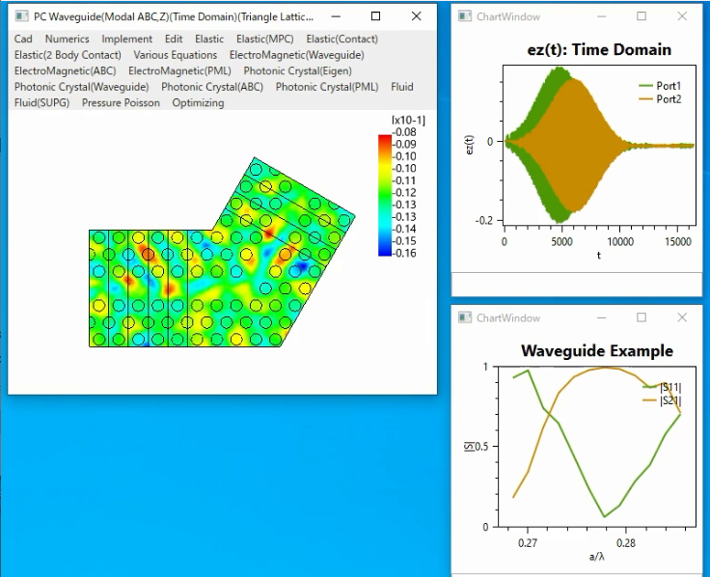This screenshot has height=577, width=710.
Task: Open the Elastic menu
Action: click(209, 39)
